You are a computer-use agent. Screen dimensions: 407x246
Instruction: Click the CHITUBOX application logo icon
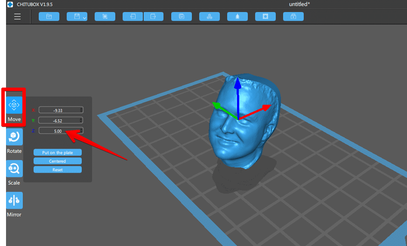pyautogui.click(x=10, y=4)
